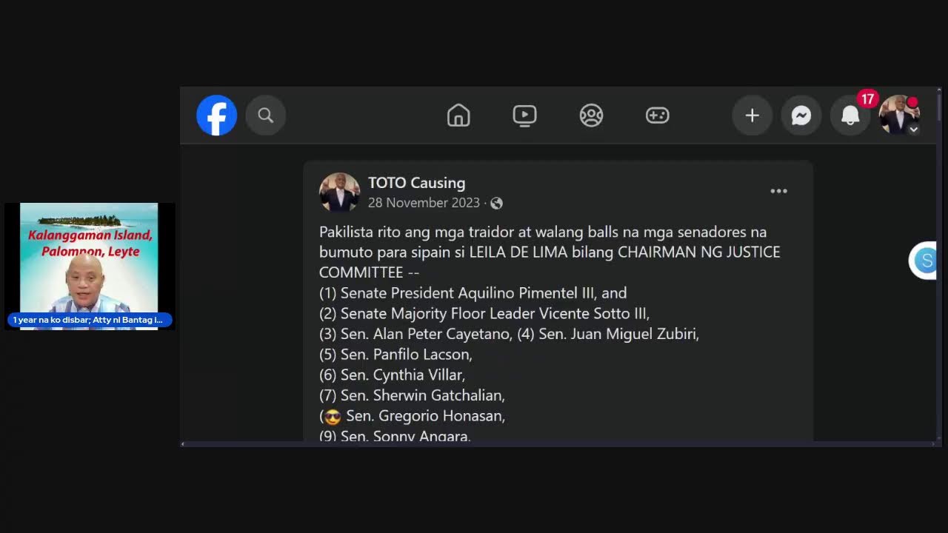
Task: Open the post options three-dot menu
Action: pyautogui.click(x=778, y=191)
